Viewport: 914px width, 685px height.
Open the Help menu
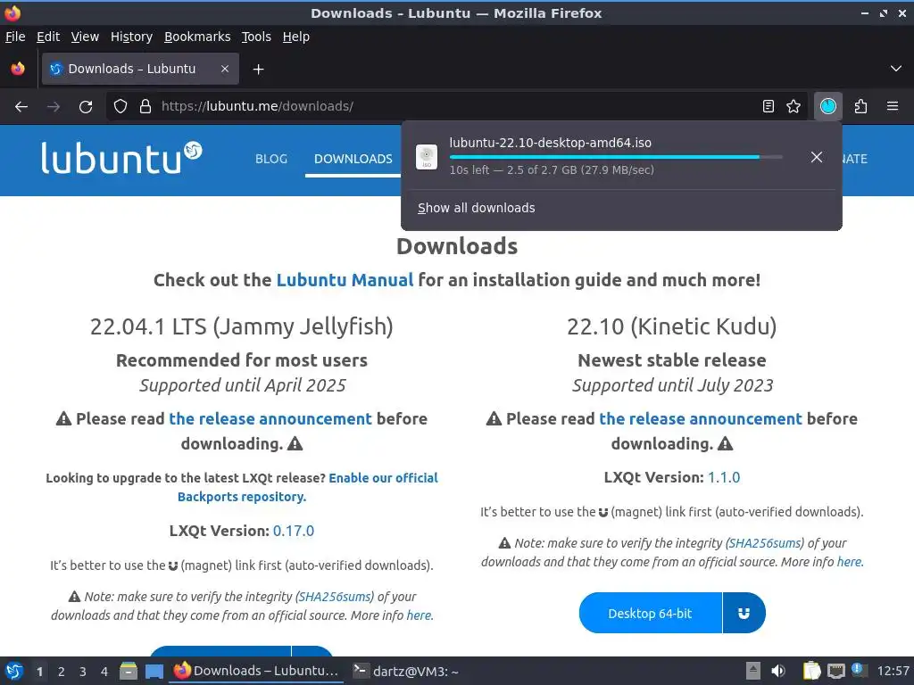pos(296,37)
